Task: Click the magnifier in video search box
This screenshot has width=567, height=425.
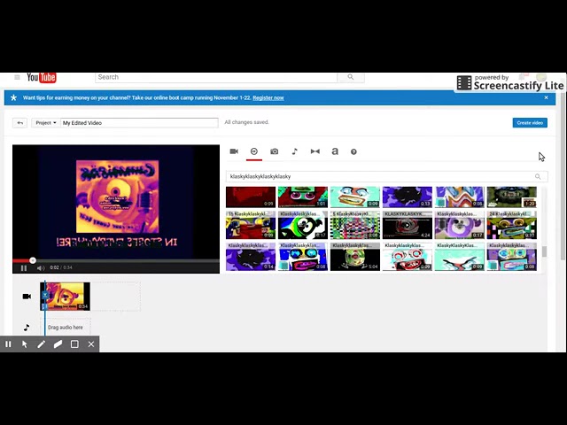Action: point(538,176)
